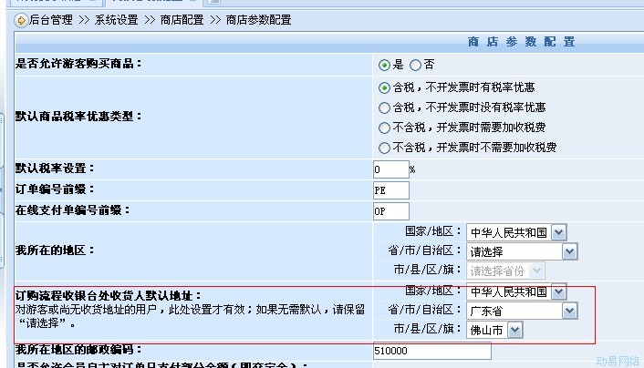644x368 pixels.
Task: Click the 订单编号前缀 field containing PE
Action: [x=390, y=189]
